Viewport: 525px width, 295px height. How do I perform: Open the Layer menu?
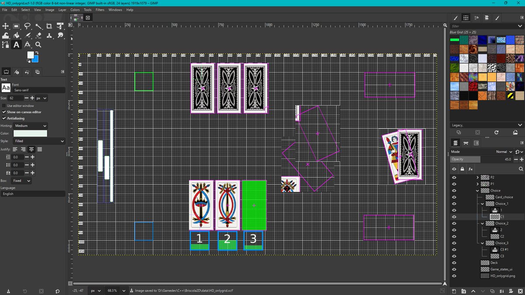click(62, 10)
